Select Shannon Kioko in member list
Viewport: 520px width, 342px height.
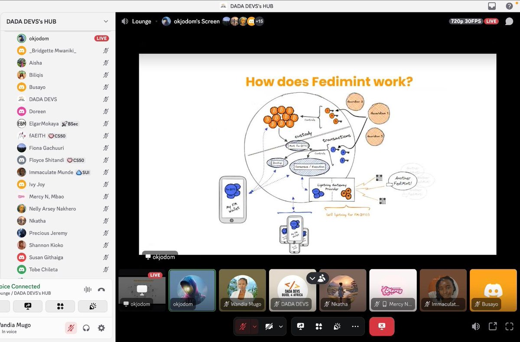(x=63, y=245)
